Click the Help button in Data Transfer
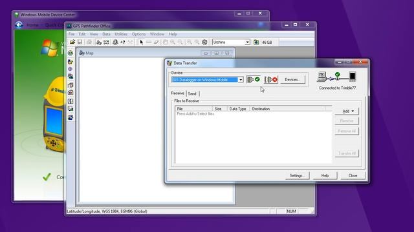The width and height of the screenshot is (414, 232). (325, 175)
